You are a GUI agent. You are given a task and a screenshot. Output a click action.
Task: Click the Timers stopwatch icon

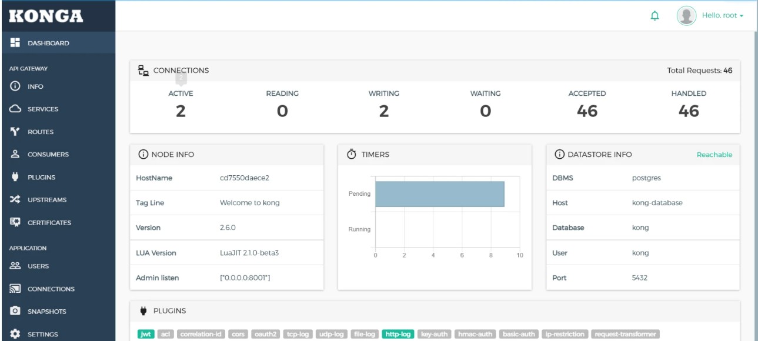point(352,154)
